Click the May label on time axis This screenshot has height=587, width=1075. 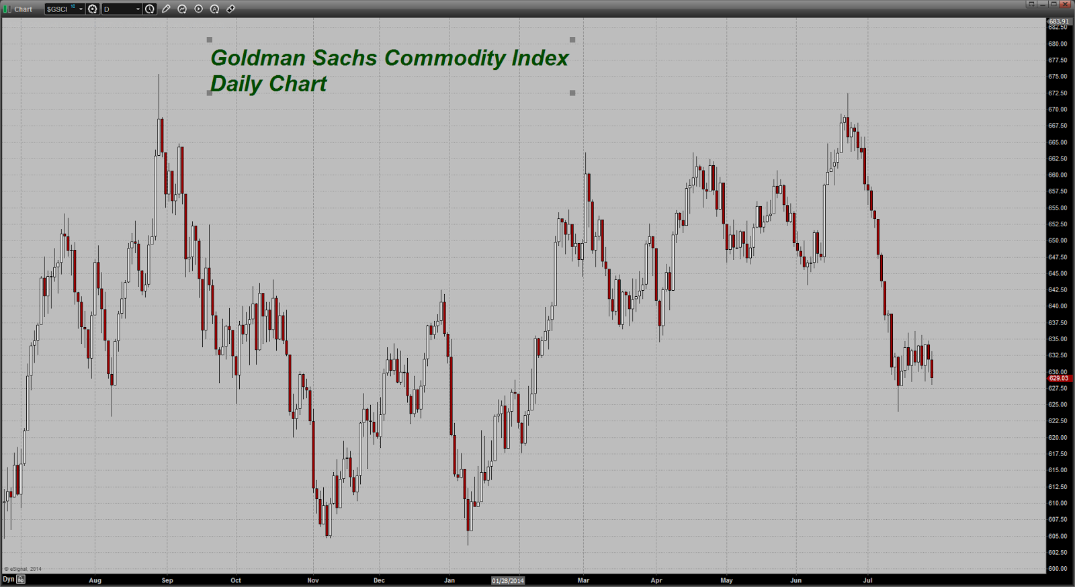pyautogui.click(x=726, y=580)
